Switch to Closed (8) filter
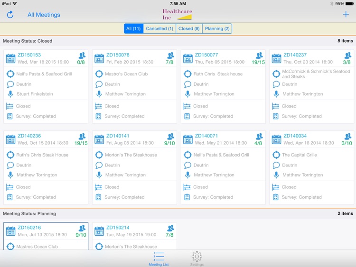Viewport: 356px width, 267px height. (189, 28)
